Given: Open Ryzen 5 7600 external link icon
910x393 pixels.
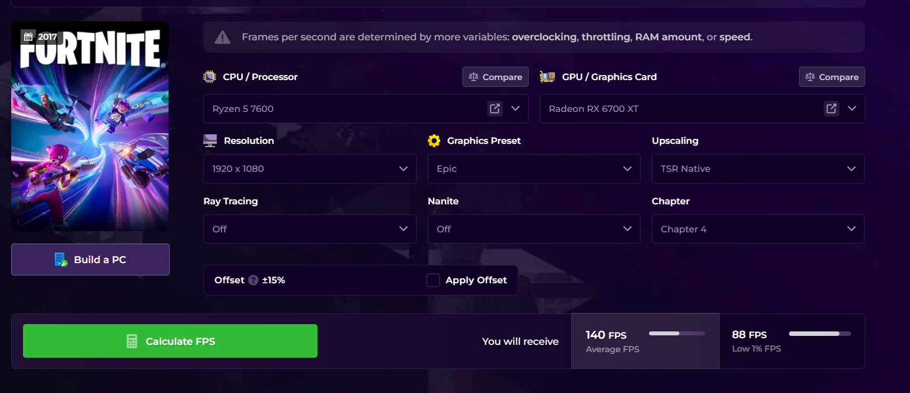Looking at the screenshot, I should point(495,109).
